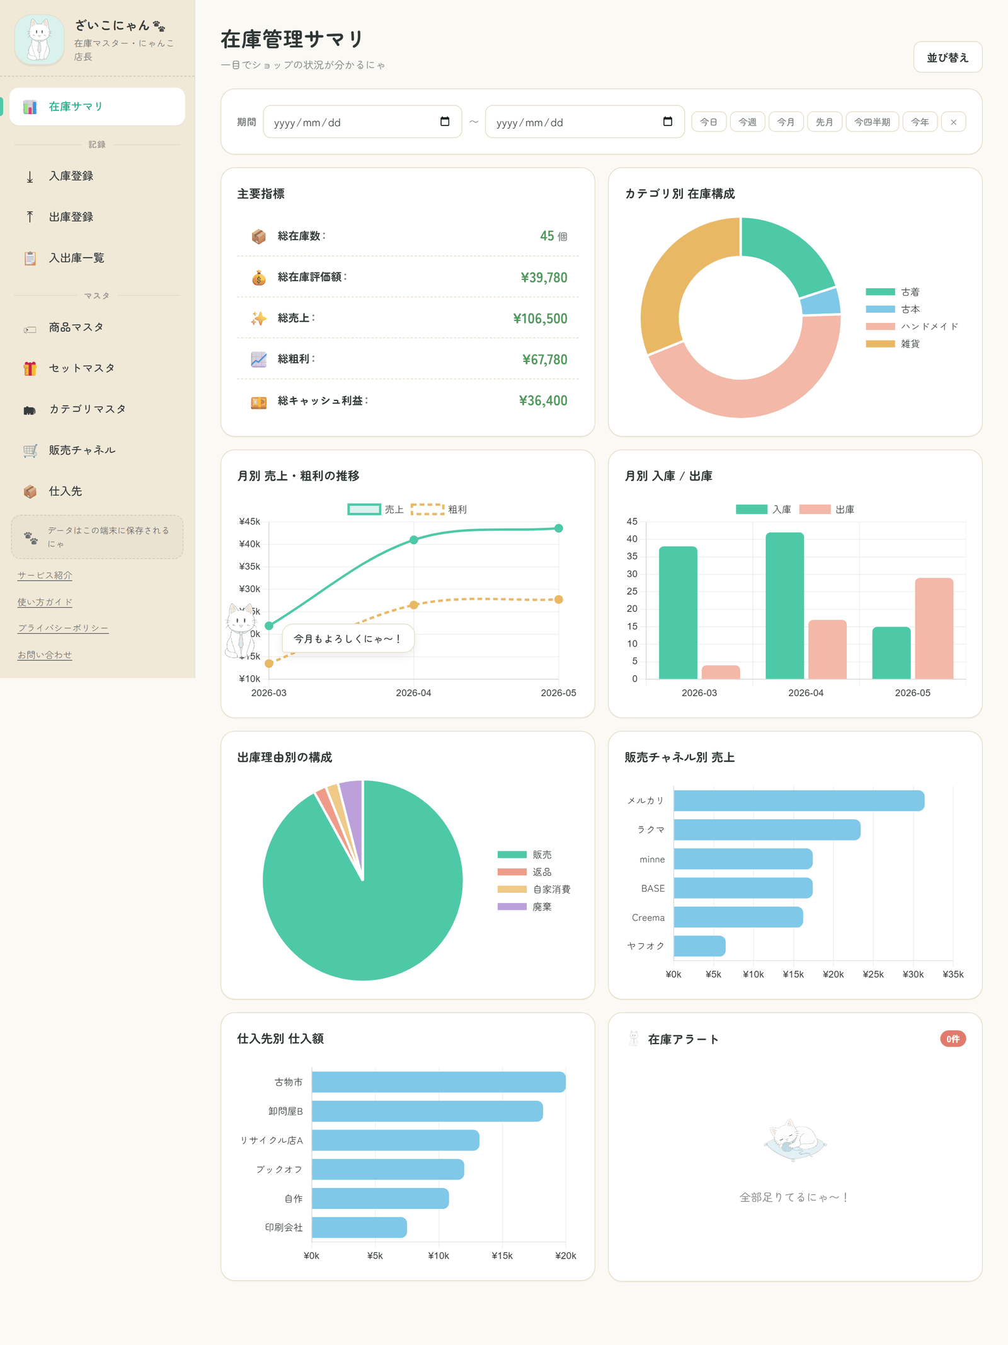Open 商品マスタ from the sidebar
This screenshot has height=1345, width=1008.
97,327
